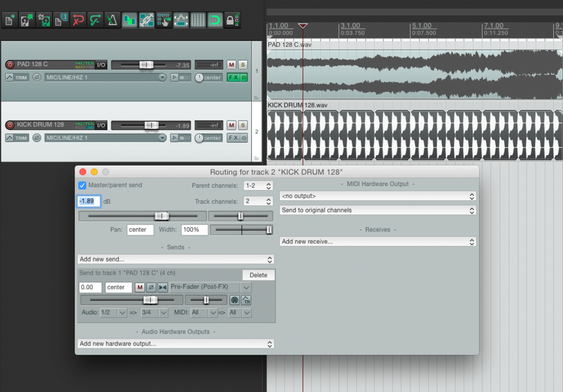
Task: Open the Send to original channels dropdown
Action: click(x=378, y=210)
